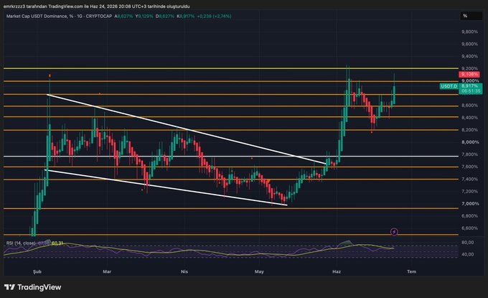Click the 8,000% price axis label
488x298 pixels.
[x=470, y=142]
